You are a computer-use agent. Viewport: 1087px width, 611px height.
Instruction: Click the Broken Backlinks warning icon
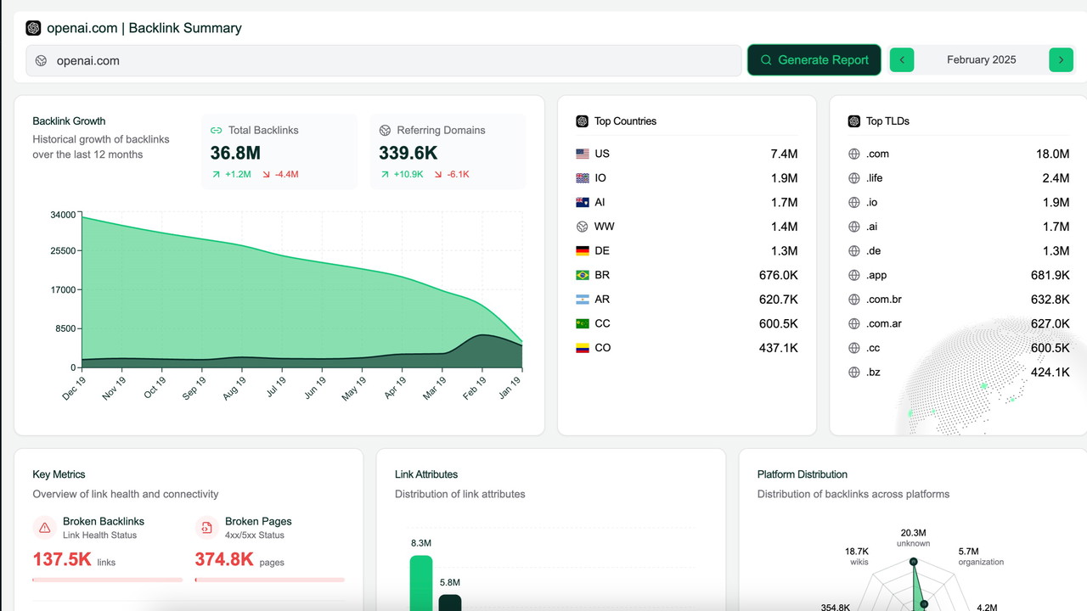pos(45,528)
